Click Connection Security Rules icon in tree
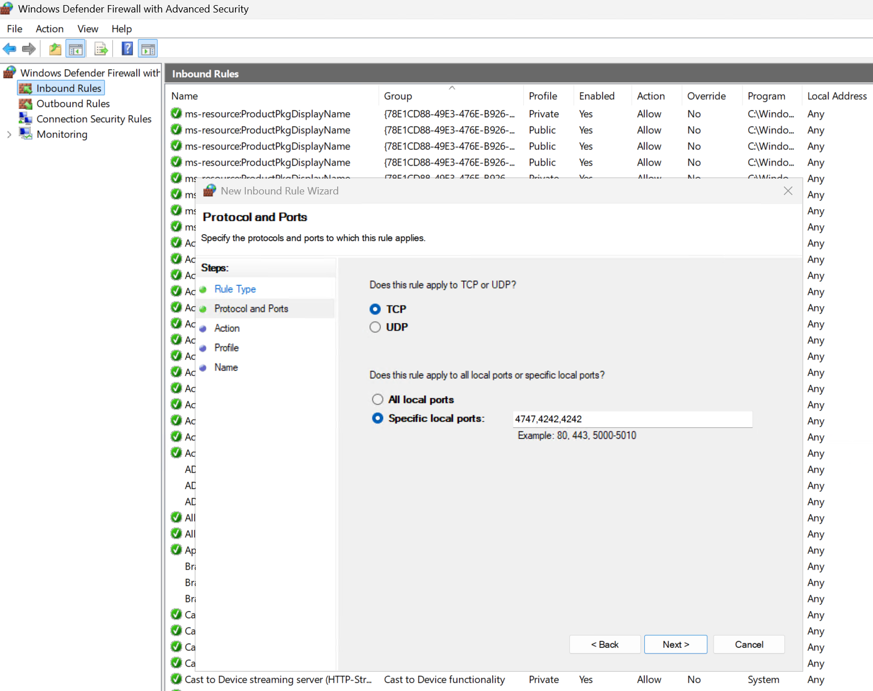 [x=26, y=119]
